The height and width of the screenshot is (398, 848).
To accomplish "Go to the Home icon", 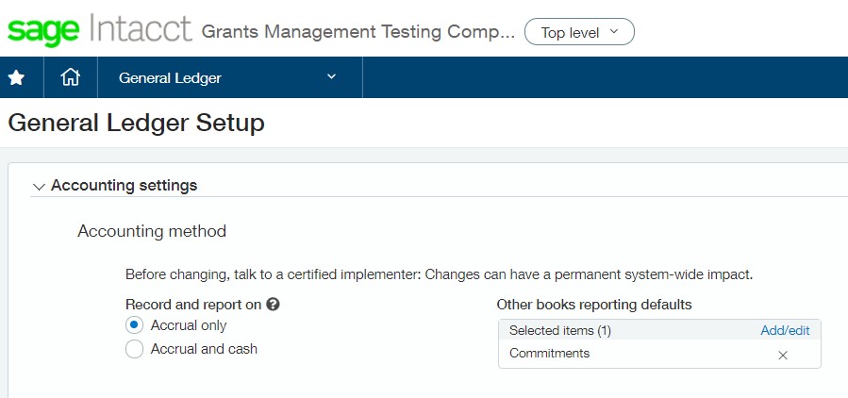I will [x=70, y=78].
